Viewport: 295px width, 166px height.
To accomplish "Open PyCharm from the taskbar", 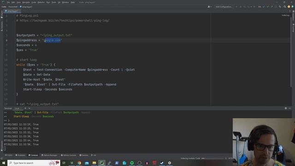I will [102, 163].
